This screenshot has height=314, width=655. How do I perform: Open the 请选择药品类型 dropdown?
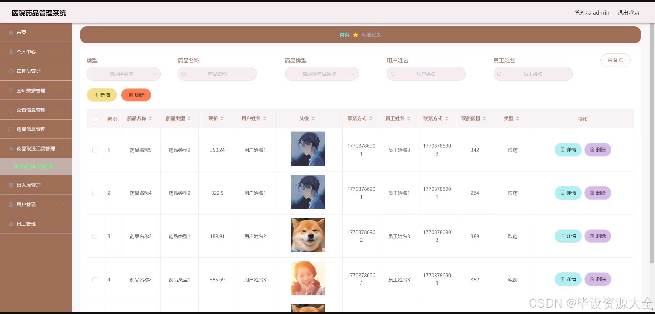tap(322, 74)
